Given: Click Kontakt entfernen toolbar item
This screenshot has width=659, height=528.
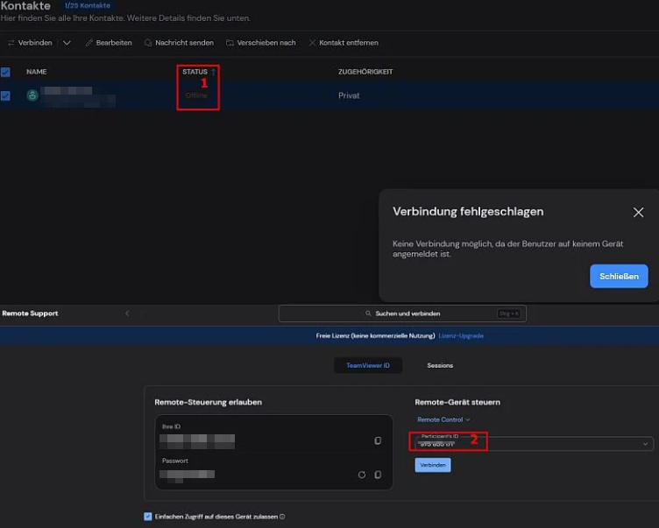Looking at the screenshot, I should (344, 43).
